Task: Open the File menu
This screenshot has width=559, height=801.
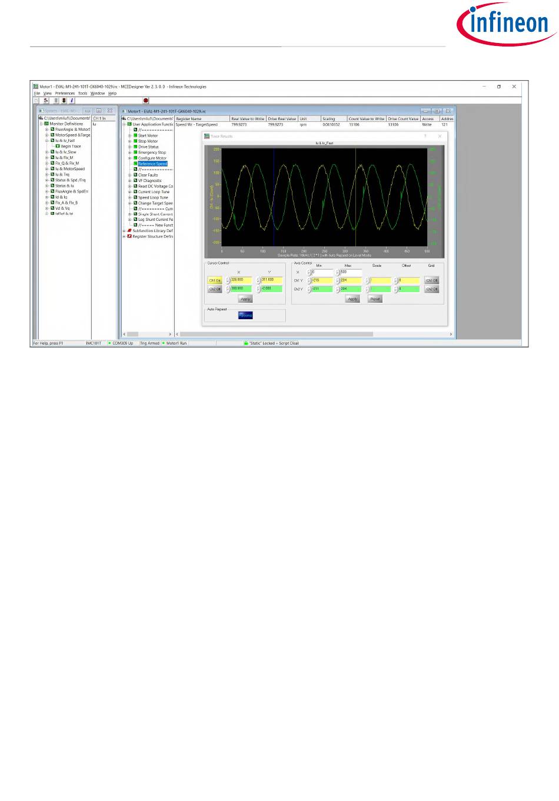Action: click(36, 93)
